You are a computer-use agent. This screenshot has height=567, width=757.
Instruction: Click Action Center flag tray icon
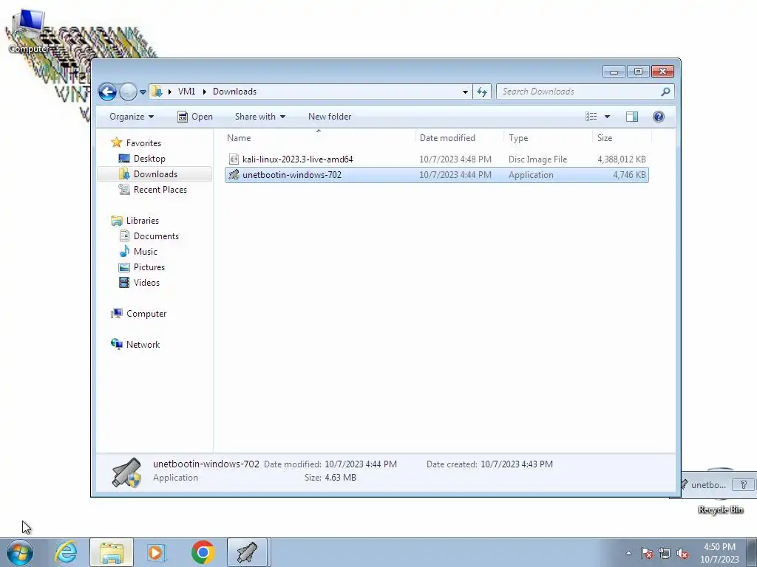pyautogui.click(x=647, y=553)
